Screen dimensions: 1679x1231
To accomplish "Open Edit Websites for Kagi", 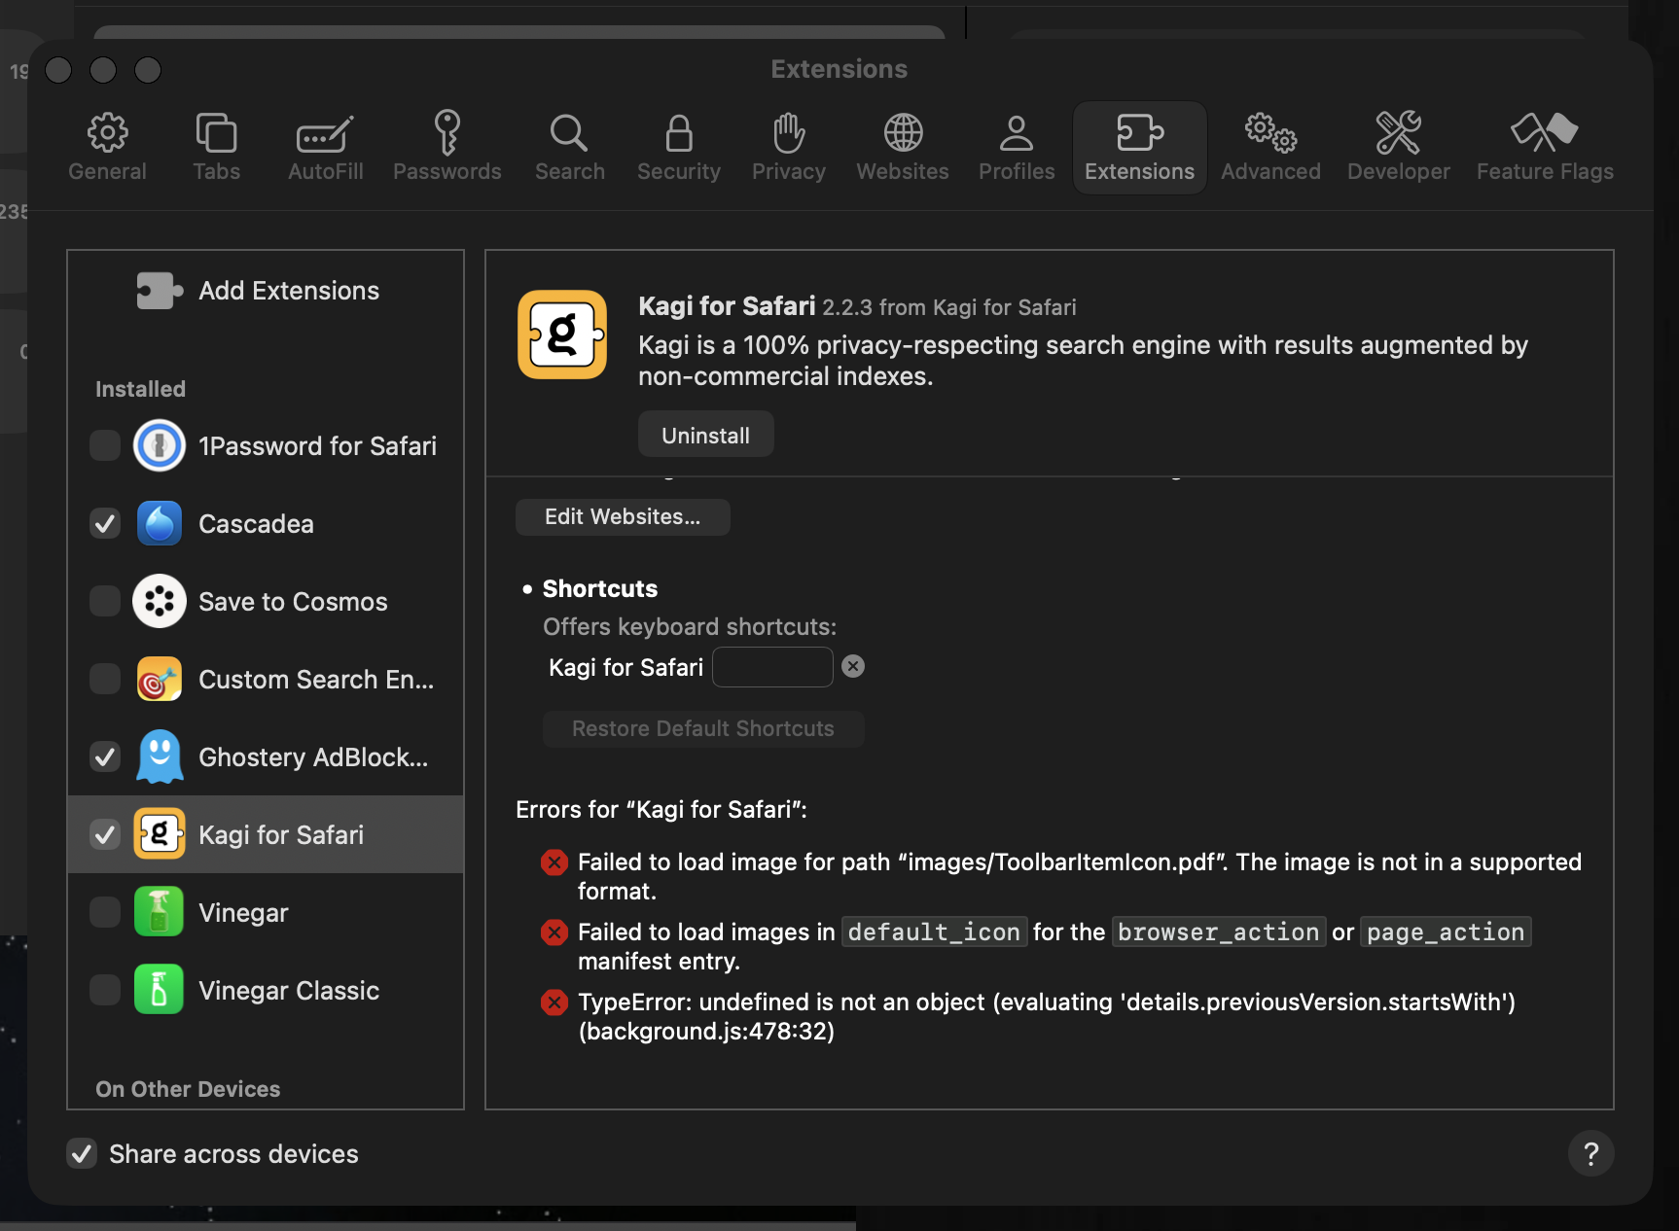I will coord(623,516).
